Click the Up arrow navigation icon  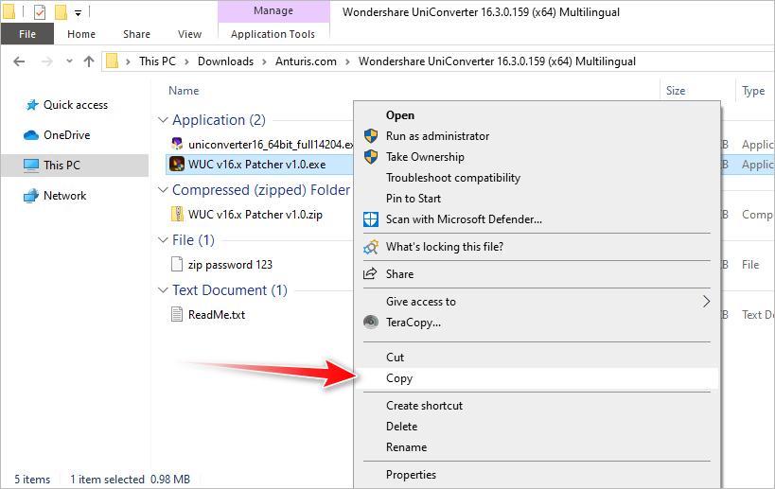[89, 61]
